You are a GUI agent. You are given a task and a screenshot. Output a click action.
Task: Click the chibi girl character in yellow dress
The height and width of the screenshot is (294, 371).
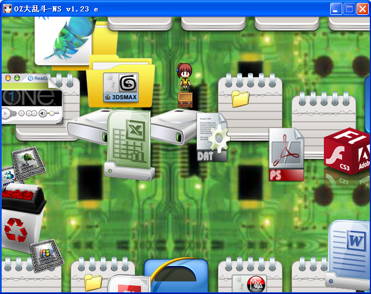(184, 76)
